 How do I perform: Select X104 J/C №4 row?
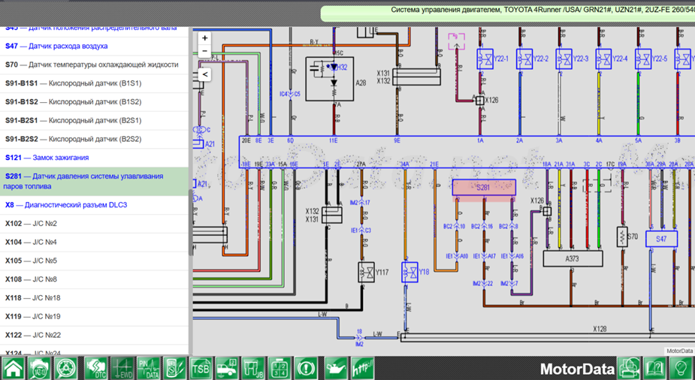pos(94,243)
